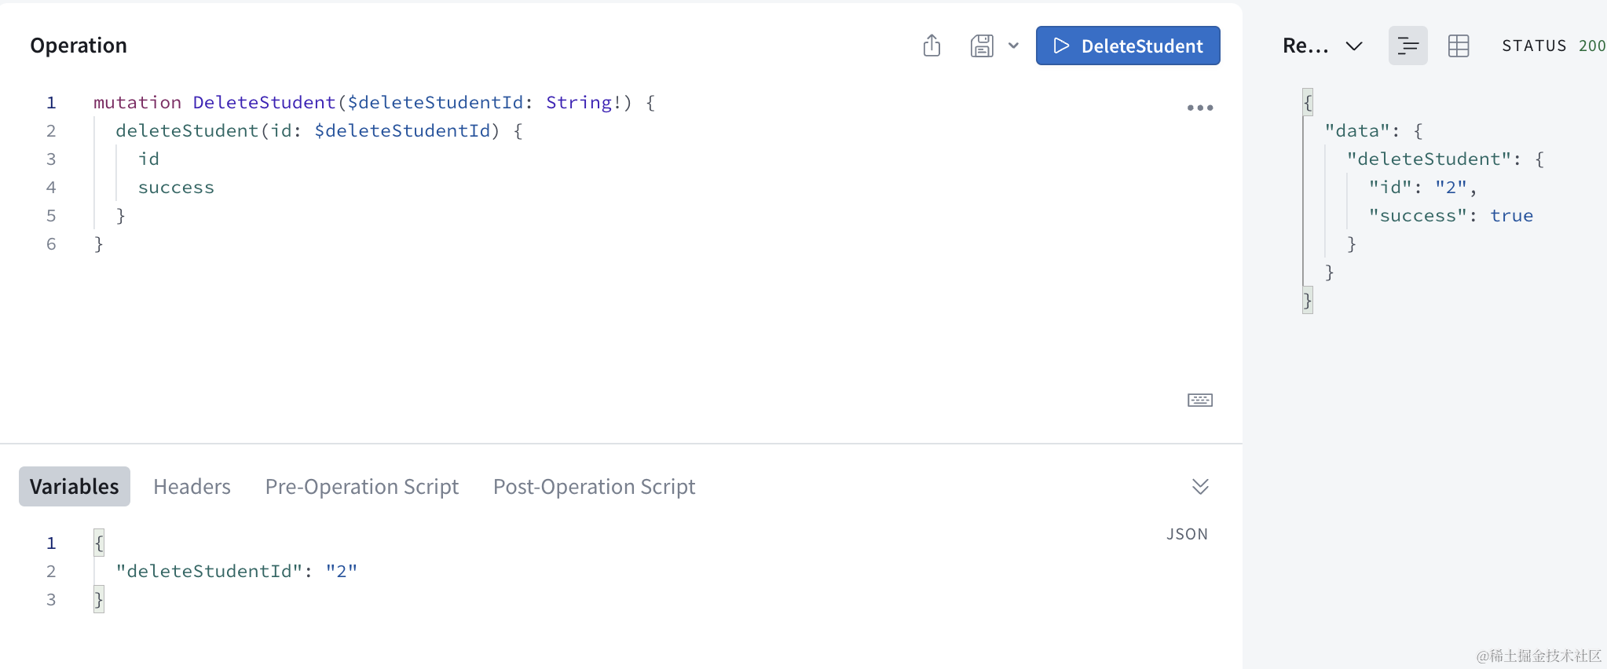Click the deleteStudentId value in variables
Screen dimensions: 1607x669
pos(342,572)
